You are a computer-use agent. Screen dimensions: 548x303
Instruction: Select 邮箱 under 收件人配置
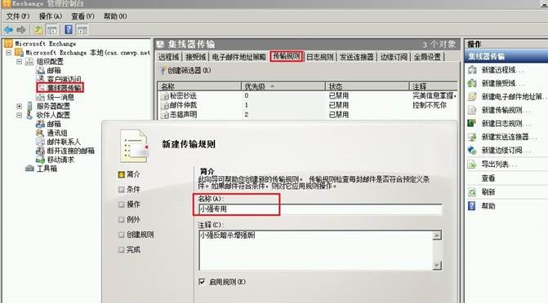click(x=54, y=124)
